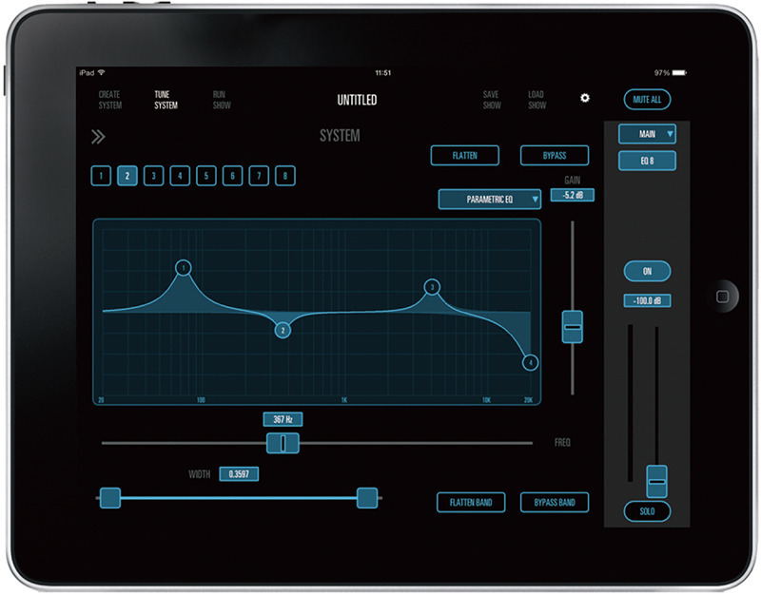Select band 7 button

point(259,176)
